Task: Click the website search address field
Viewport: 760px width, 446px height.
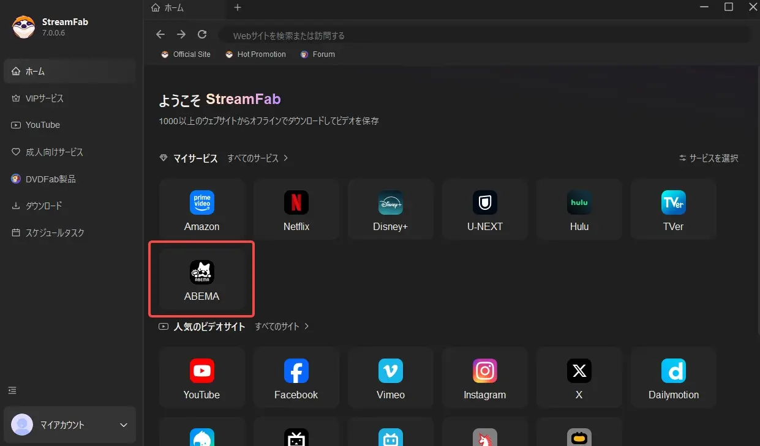Action: click(484, 35)
